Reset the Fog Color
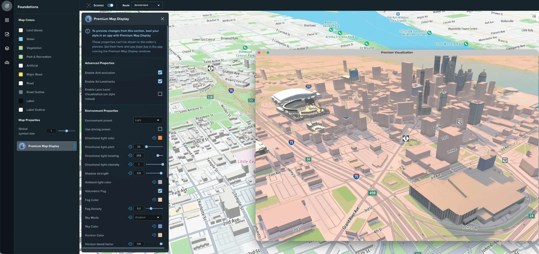The width and height of the screenshot is (539, 254). tap(154, 200)
